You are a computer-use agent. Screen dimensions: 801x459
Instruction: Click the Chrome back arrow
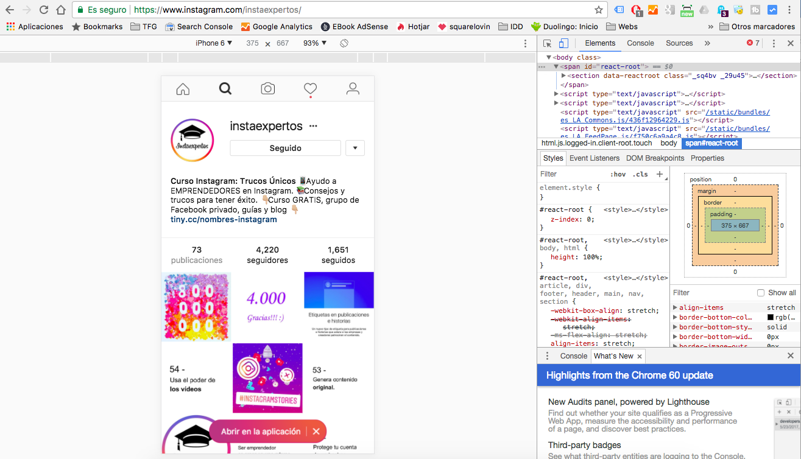[x=10, y=10]
